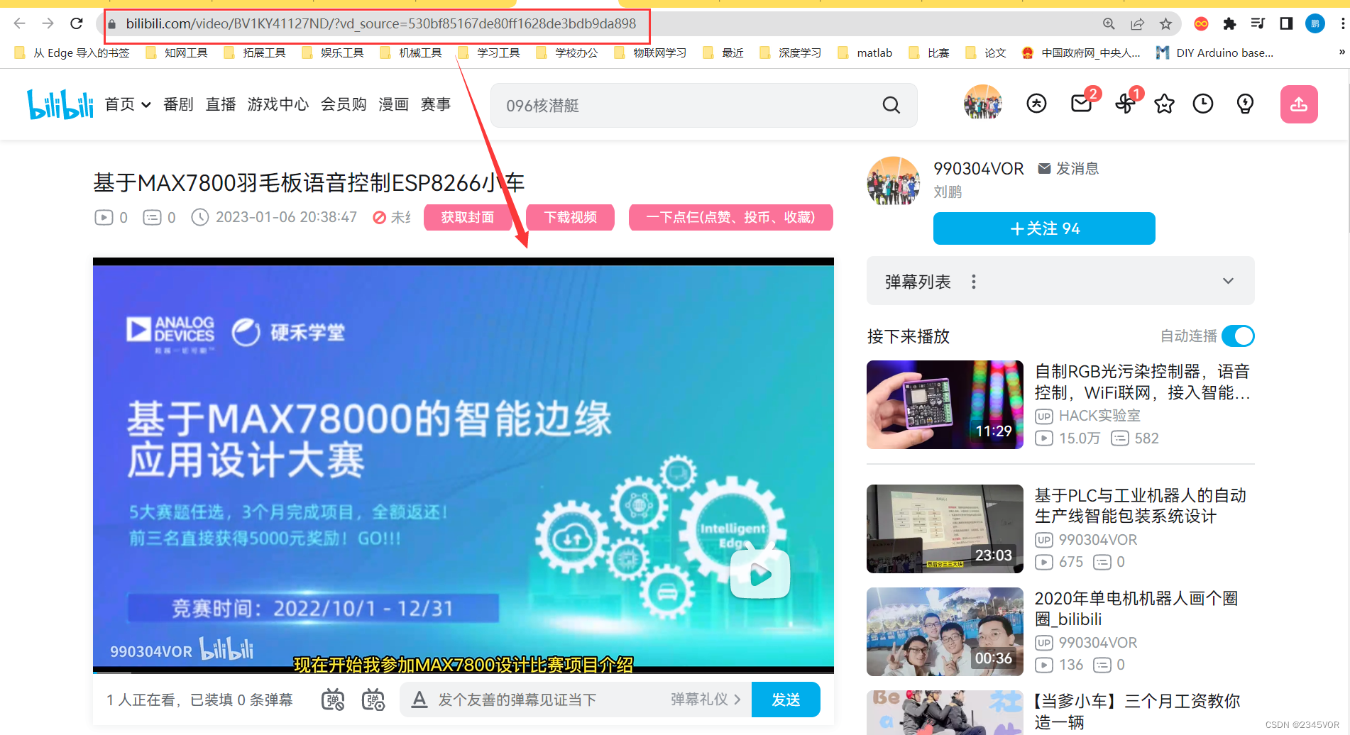Open the PLC packaging video thumbnail (23:03)

[945, 529]
